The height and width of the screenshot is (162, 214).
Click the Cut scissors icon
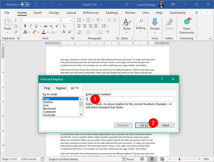pos(16,20)
